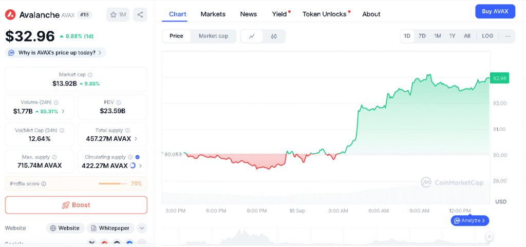Select 7D time range
The image size is (526, 247).
(x=422, y=36)
